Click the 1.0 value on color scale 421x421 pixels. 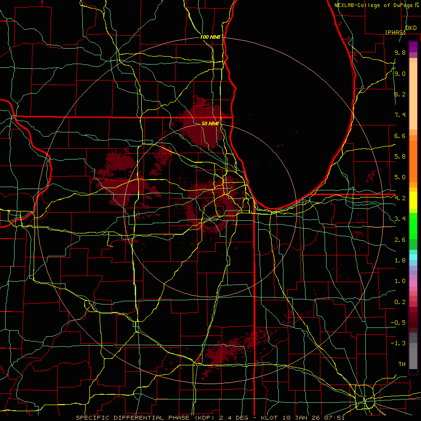400,281
